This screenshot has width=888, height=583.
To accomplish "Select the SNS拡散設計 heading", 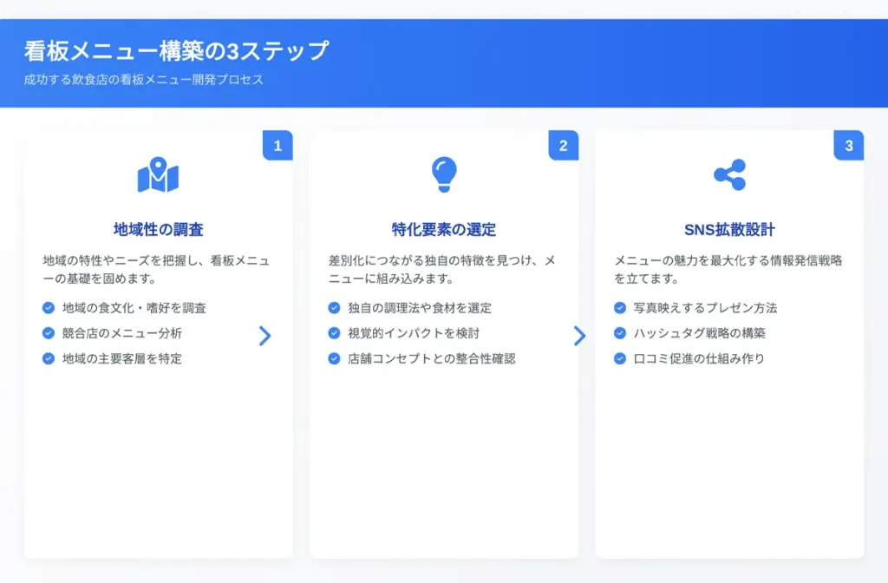I will click(x=729, y=229).
